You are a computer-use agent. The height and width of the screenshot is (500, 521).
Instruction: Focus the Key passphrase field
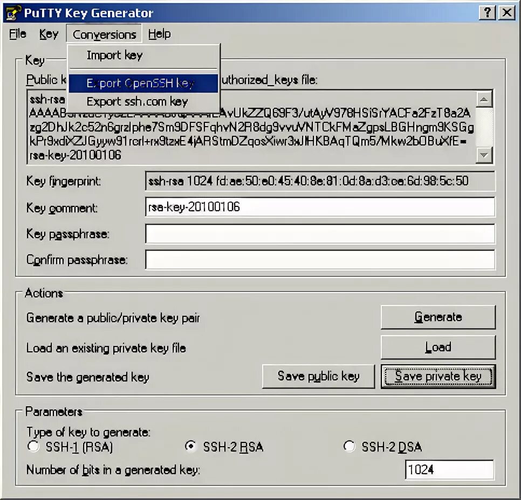tap(320, 234)
